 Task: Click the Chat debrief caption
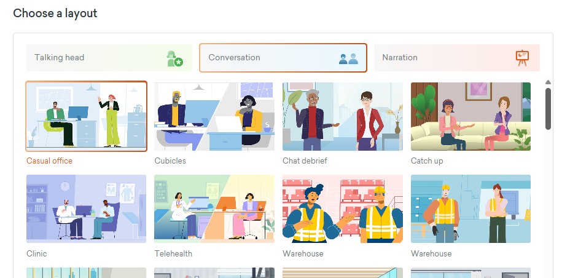click(x=305, y=161)
